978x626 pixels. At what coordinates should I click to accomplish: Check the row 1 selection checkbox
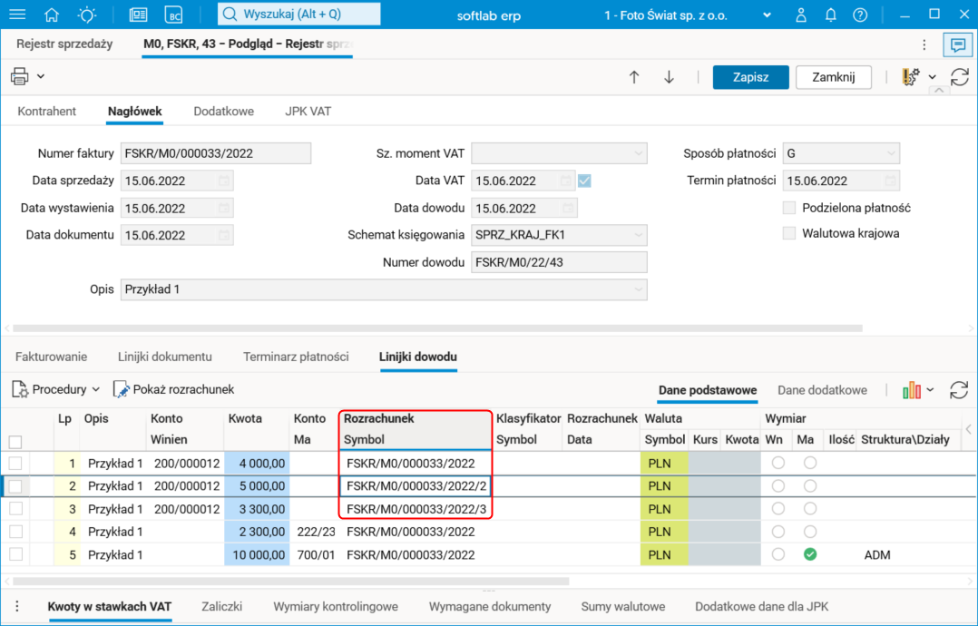[x=15, y=464]
